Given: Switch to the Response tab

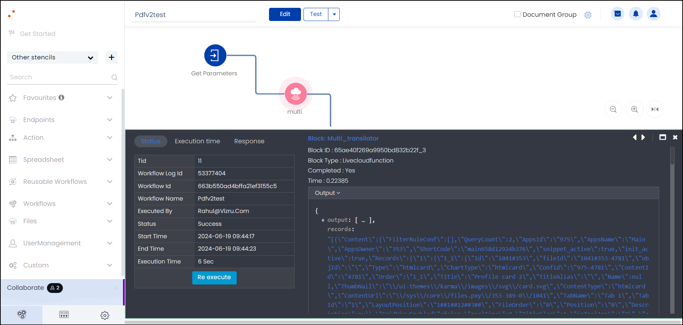Looking at the screenshot, I should [x=249, y=141].
